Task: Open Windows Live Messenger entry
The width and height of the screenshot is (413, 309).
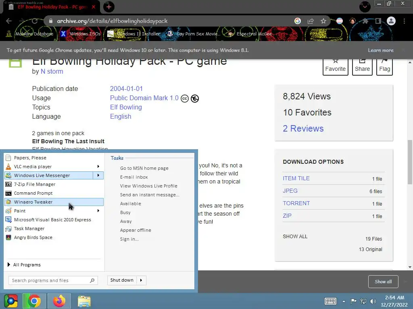Action: pyautogui.click(x=49, y=175)
